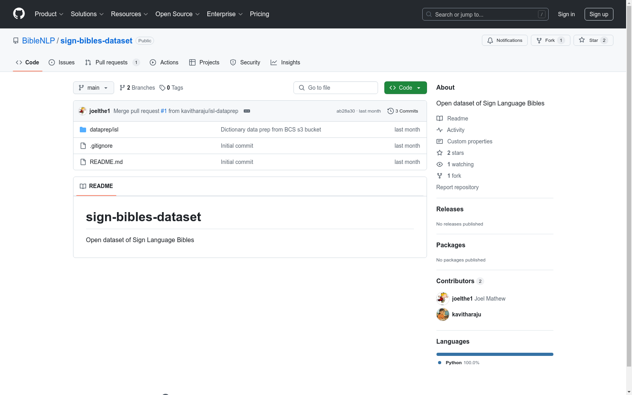Fork this repository
Screen dimensions: 632x395
[x=551, y=40]
